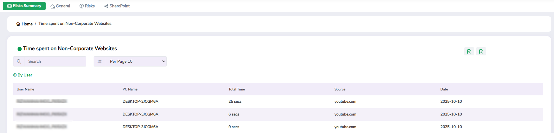Click the list icon beside Per Page
Viewport: 554px width, 133px height.
click(99, 62)
